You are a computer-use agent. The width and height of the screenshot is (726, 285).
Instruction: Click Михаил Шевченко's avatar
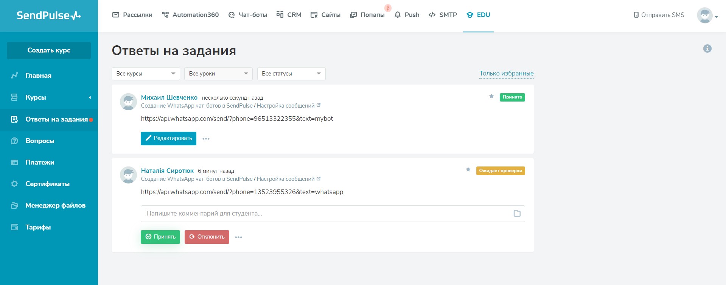point(128,102)
